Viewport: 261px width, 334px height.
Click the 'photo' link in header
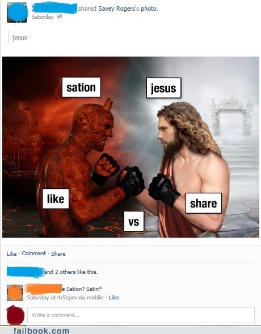[x=149, y=9]
